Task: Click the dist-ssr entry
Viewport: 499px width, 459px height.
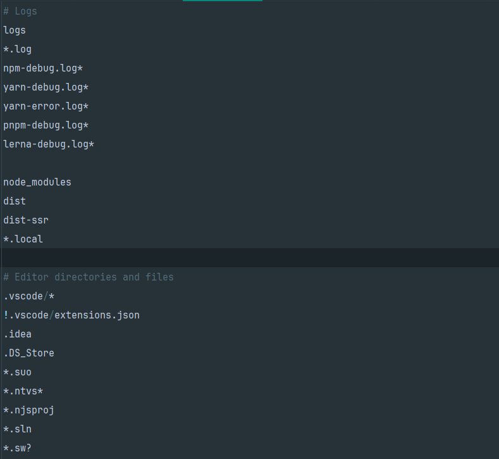Action: coord(26,220)
